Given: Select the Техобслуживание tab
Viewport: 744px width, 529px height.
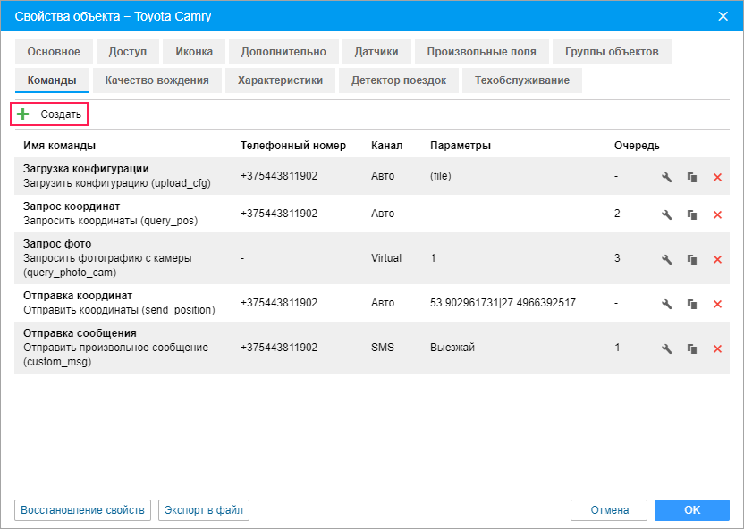Looking at the screenshot, I should [522, 80].
